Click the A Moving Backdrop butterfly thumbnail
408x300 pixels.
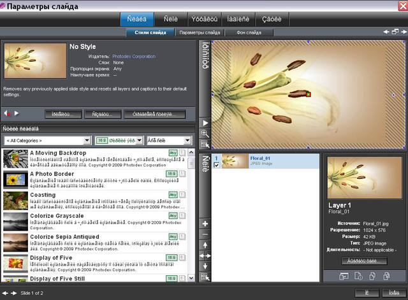pyautogui.click(x=15, y=159)
